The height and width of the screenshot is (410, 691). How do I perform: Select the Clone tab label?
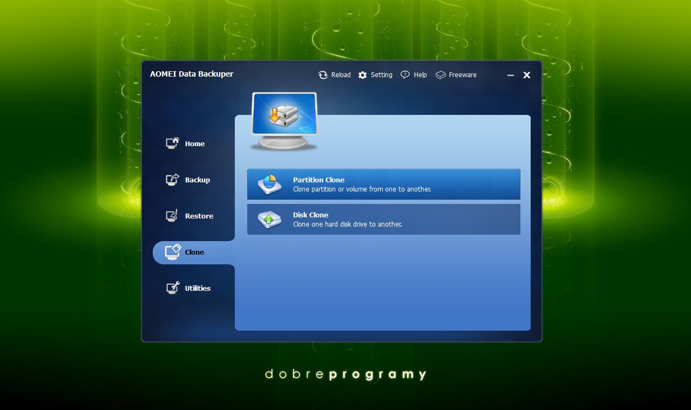(x=194, y=252)
